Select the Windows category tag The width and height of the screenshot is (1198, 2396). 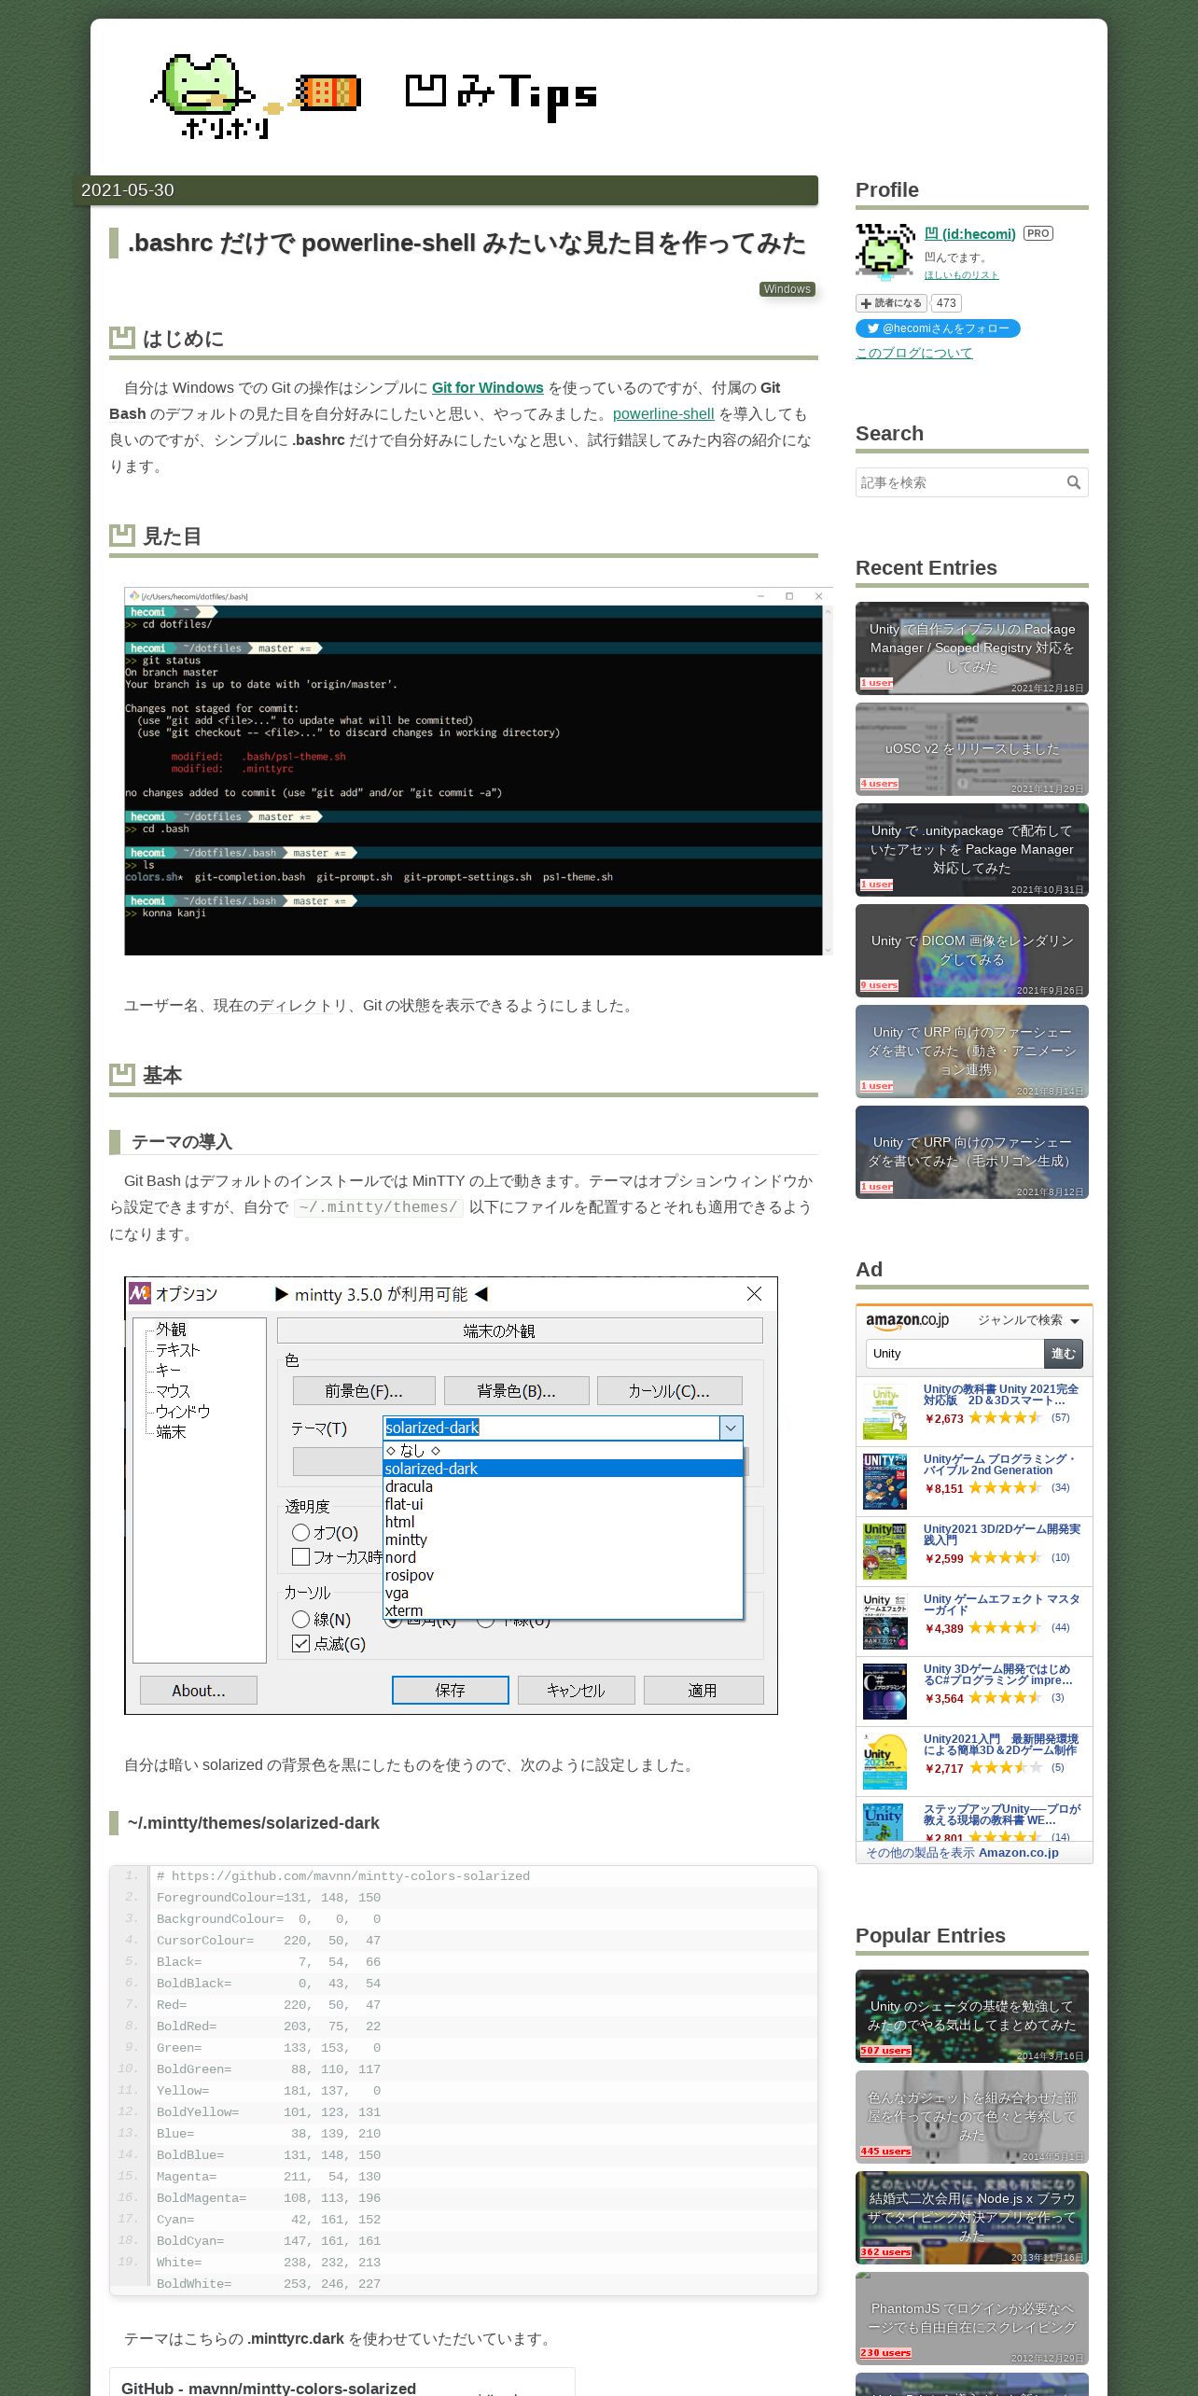[787, 289]
